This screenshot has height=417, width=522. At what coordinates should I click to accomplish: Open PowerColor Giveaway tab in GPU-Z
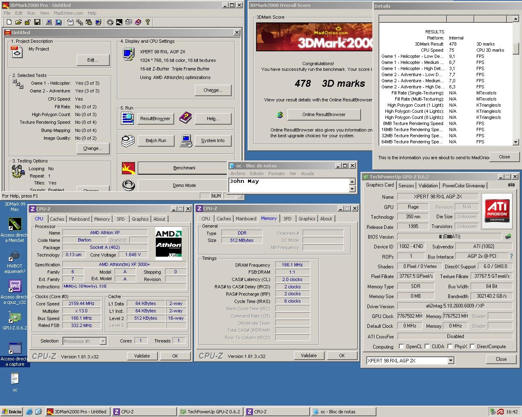click(464, 185)
